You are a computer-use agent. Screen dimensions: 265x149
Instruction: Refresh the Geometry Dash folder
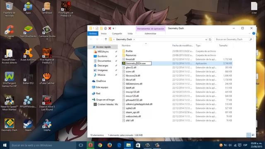point(210,39)
